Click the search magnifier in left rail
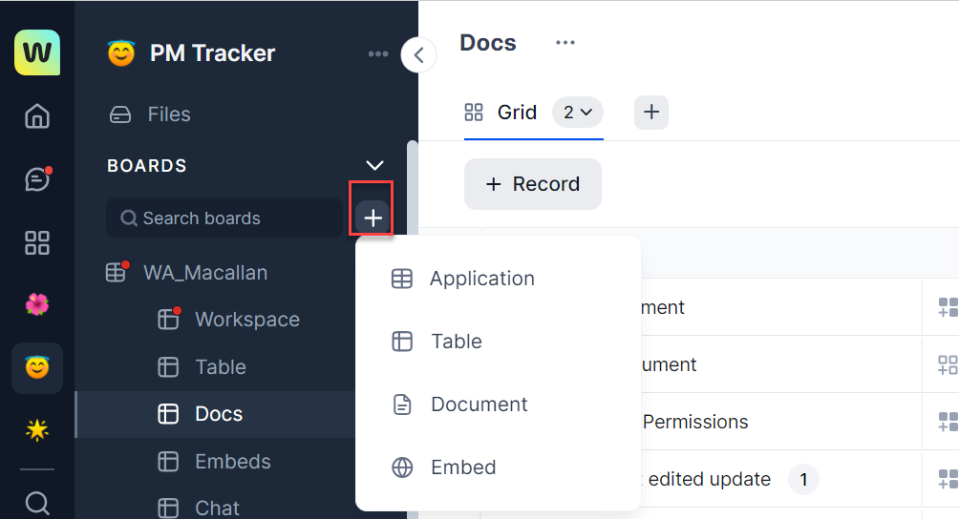This screenshot has height=519, width=959. tap(37, 502)
